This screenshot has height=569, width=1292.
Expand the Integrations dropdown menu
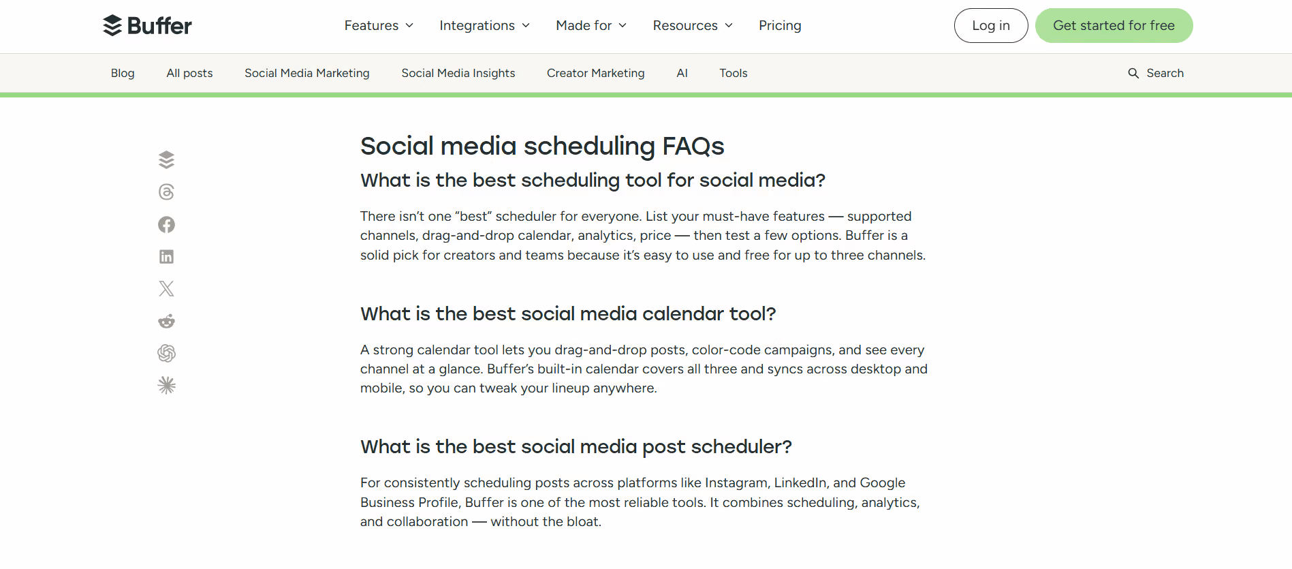(484, 25)
